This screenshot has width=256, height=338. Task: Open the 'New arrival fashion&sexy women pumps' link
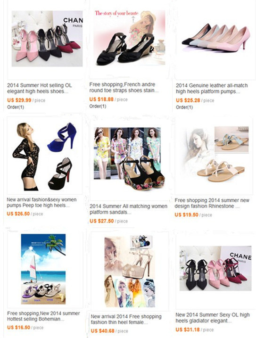(x=41, y=202)
